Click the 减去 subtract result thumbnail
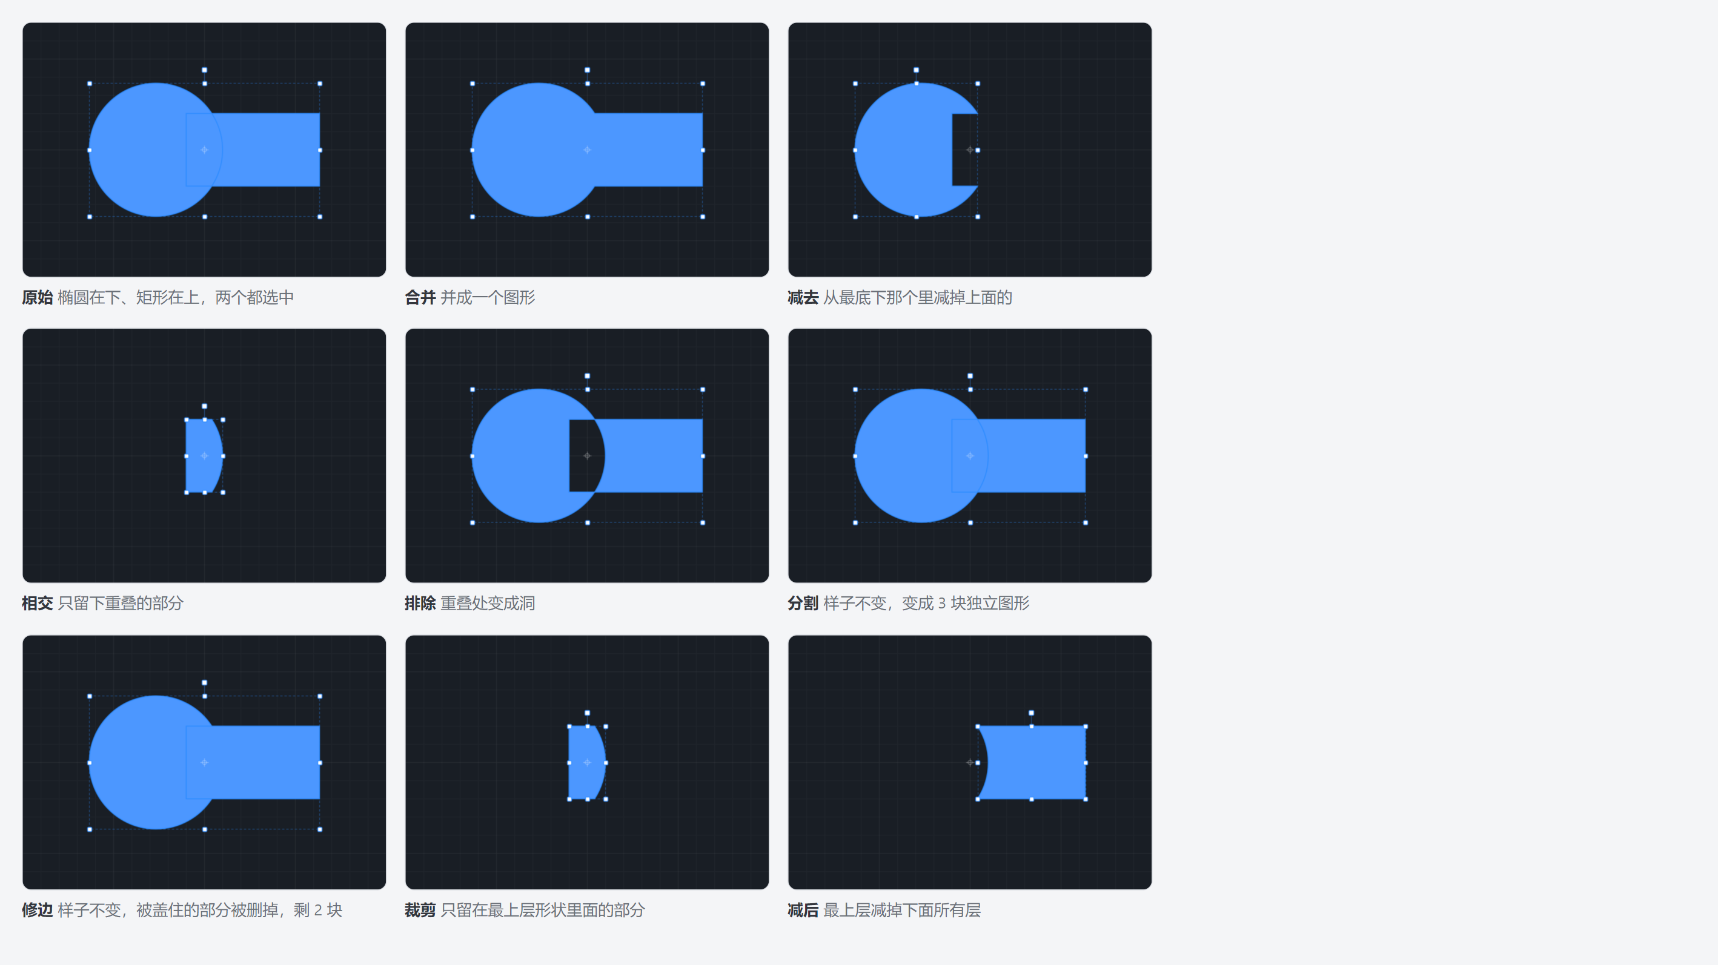The image size is (1718, 965). coord(970,150)
